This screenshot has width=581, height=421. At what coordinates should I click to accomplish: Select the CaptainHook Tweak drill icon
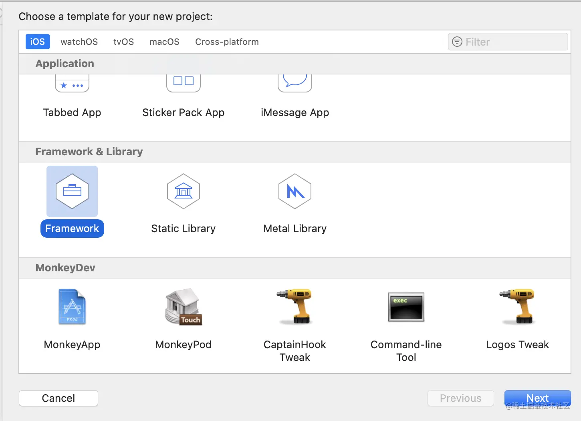(x=295, y=307)
